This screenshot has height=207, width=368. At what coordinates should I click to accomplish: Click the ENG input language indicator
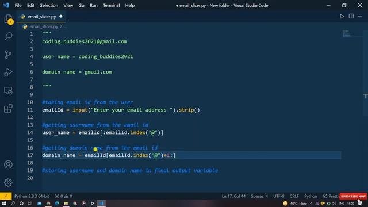[x=341, y=204]
